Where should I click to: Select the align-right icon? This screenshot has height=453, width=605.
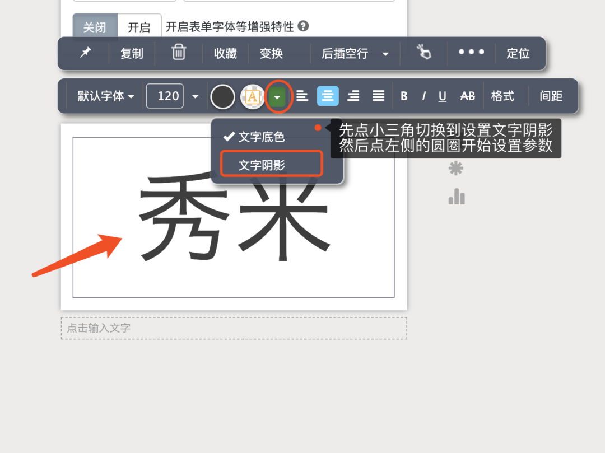pyautogui.click(x=353, y=96)
